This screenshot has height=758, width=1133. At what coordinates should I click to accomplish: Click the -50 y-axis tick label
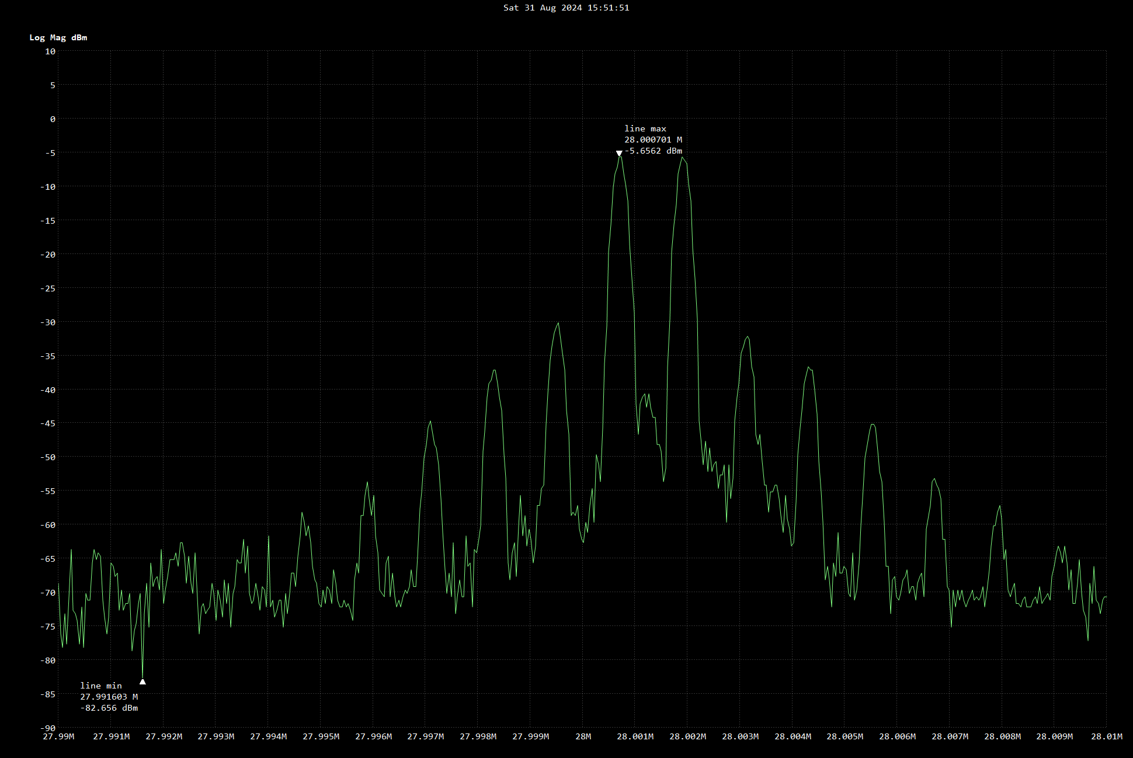pos(48,457)
